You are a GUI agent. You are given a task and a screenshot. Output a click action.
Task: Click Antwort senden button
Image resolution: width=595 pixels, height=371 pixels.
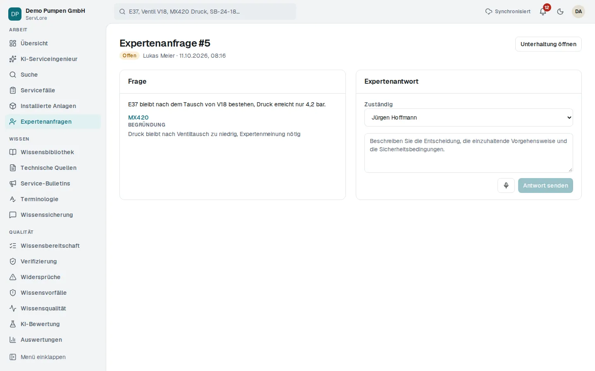click(545, 185)
